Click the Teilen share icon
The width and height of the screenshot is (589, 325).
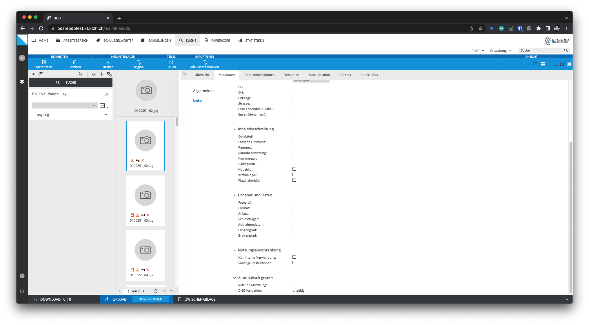(x=171, y=62)
